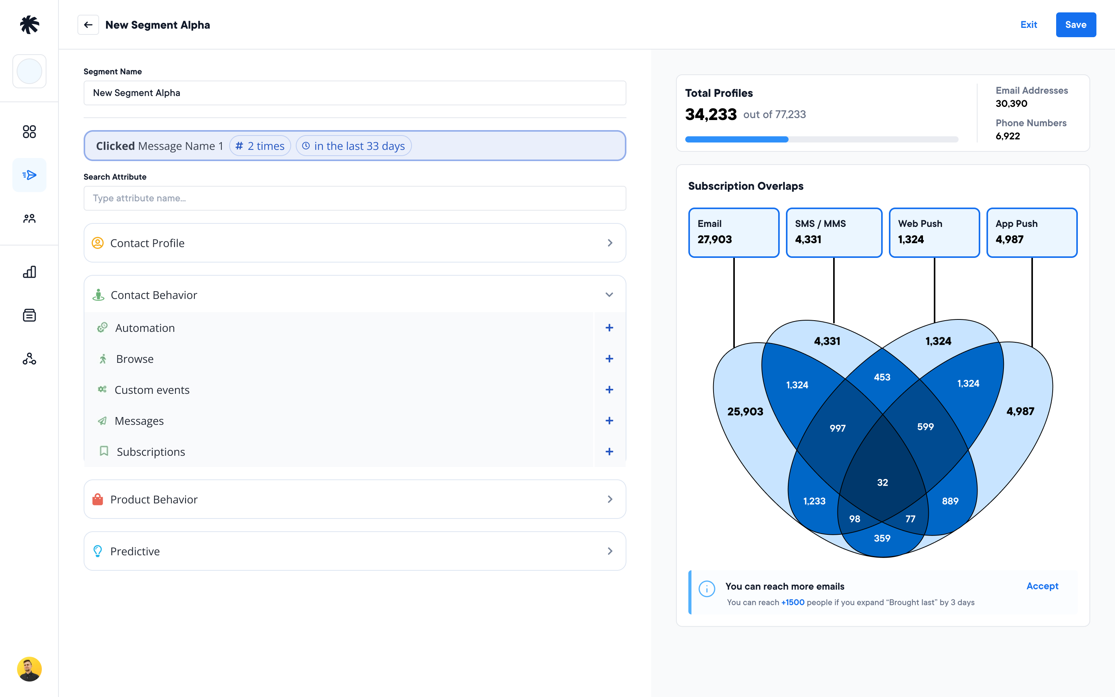Click the 359 overlap region
This screenshot has height=697, width=1115.
[x=882, y=538]
